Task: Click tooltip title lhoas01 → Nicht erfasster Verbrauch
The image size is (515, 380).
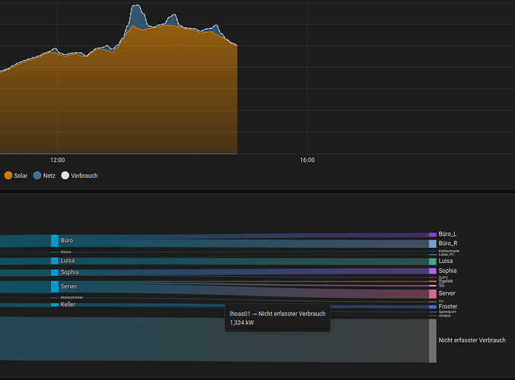Action: click(278, 314)
